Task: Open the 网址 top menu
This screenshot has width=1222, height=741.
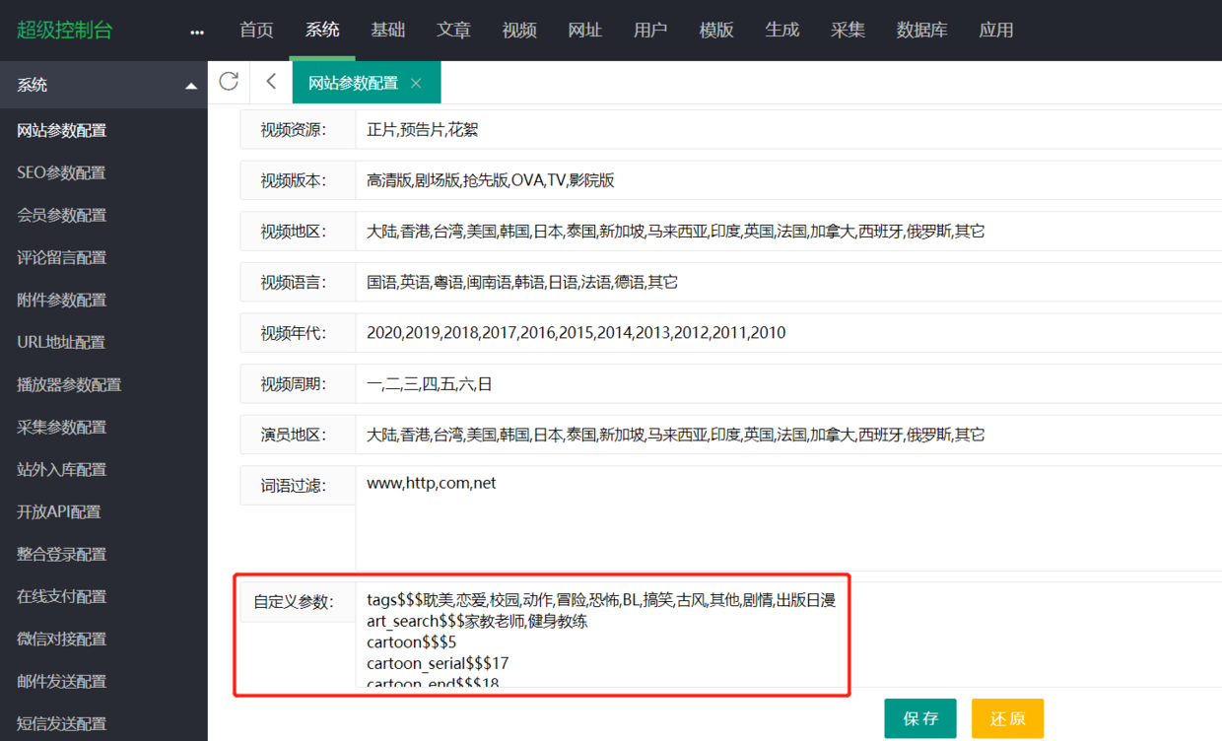Action: [584, 30]
